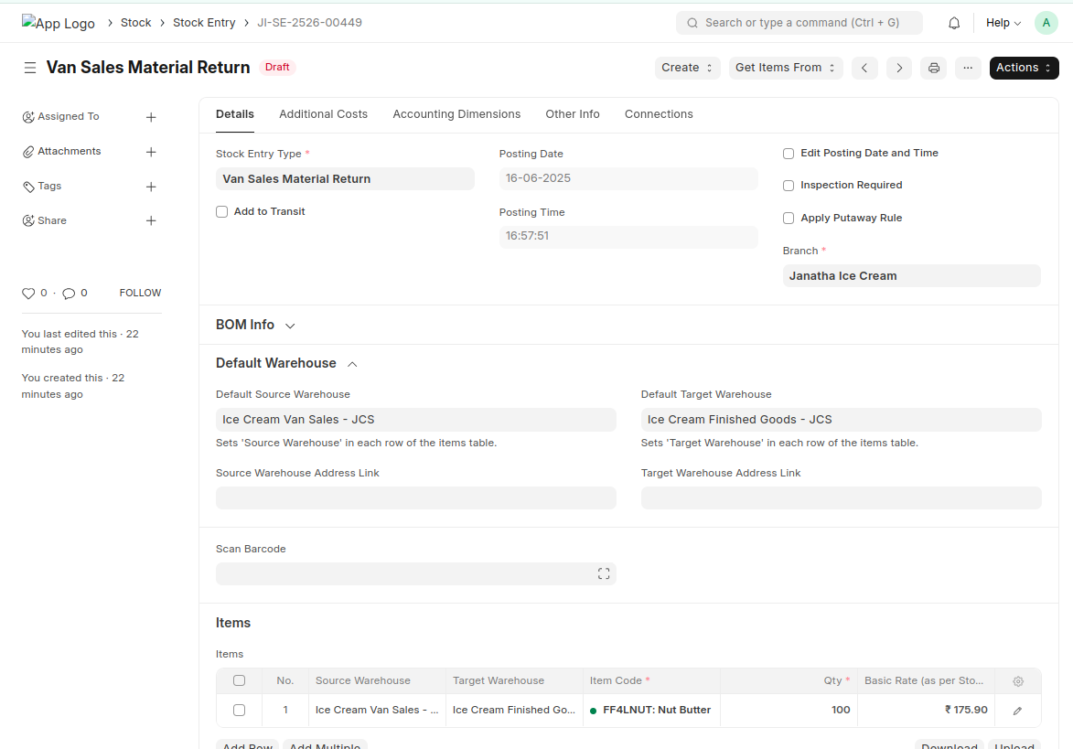Screen dimensions: 1073x749
Task: Enable Add to Transit checkbox
Action: (x=222, y=212)
